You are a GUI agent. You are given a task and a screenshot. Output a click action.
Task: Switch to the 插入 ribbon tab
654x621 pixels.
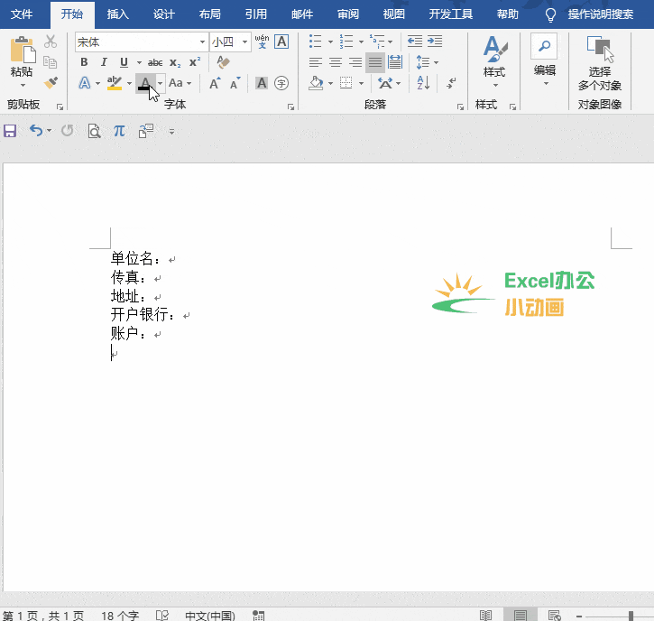(118, 14)
